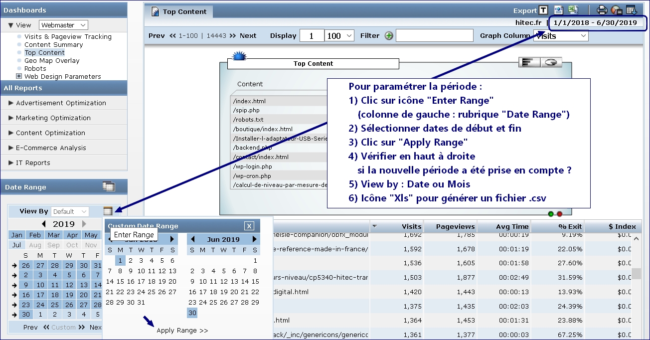Open the HTML document export icon
Viewport: 650px width, 340px height.
tap(558, 10)
